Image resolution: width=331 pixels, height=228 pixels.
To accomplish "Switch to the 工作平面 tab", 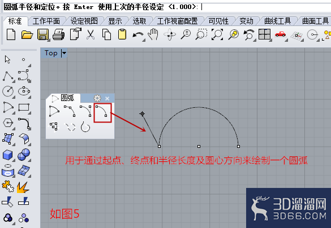I will 46,21.
